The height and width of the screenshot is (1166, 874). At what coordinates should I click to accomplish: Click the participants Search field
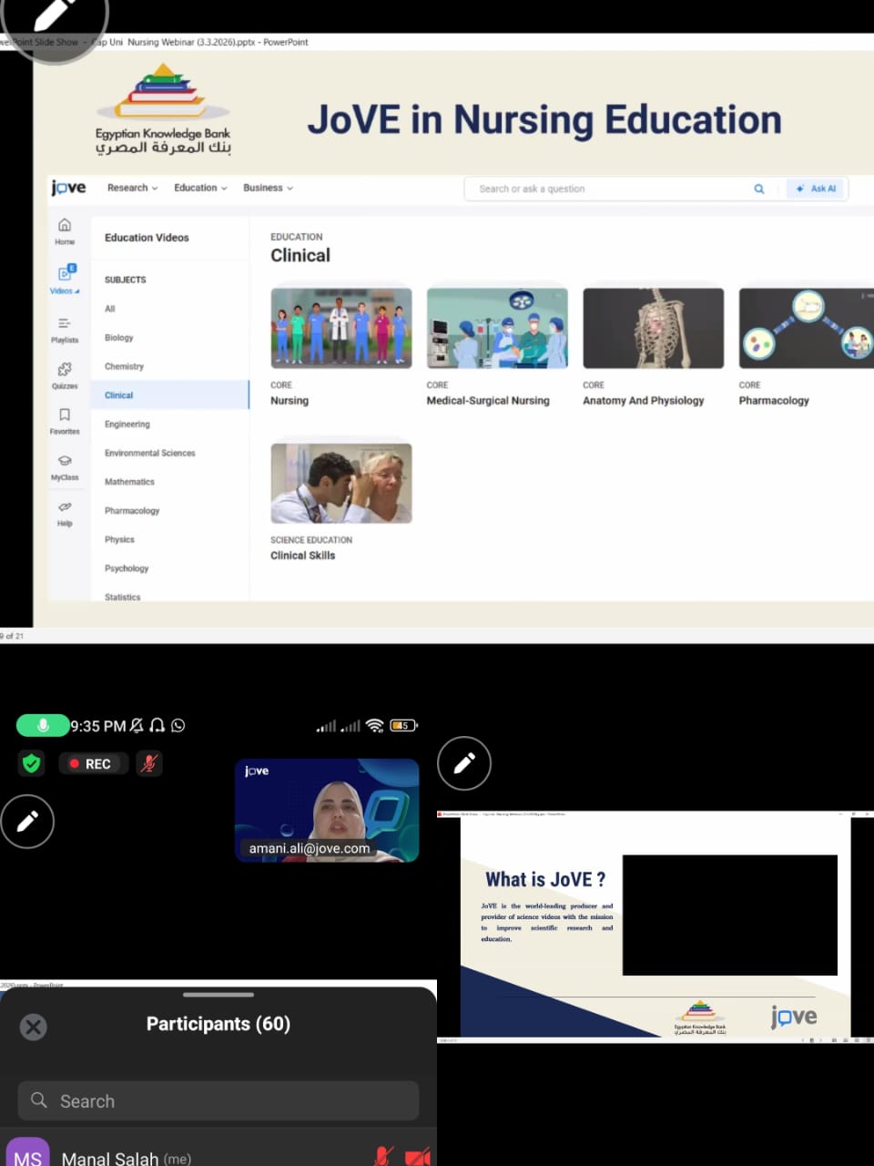point(218,1100)
